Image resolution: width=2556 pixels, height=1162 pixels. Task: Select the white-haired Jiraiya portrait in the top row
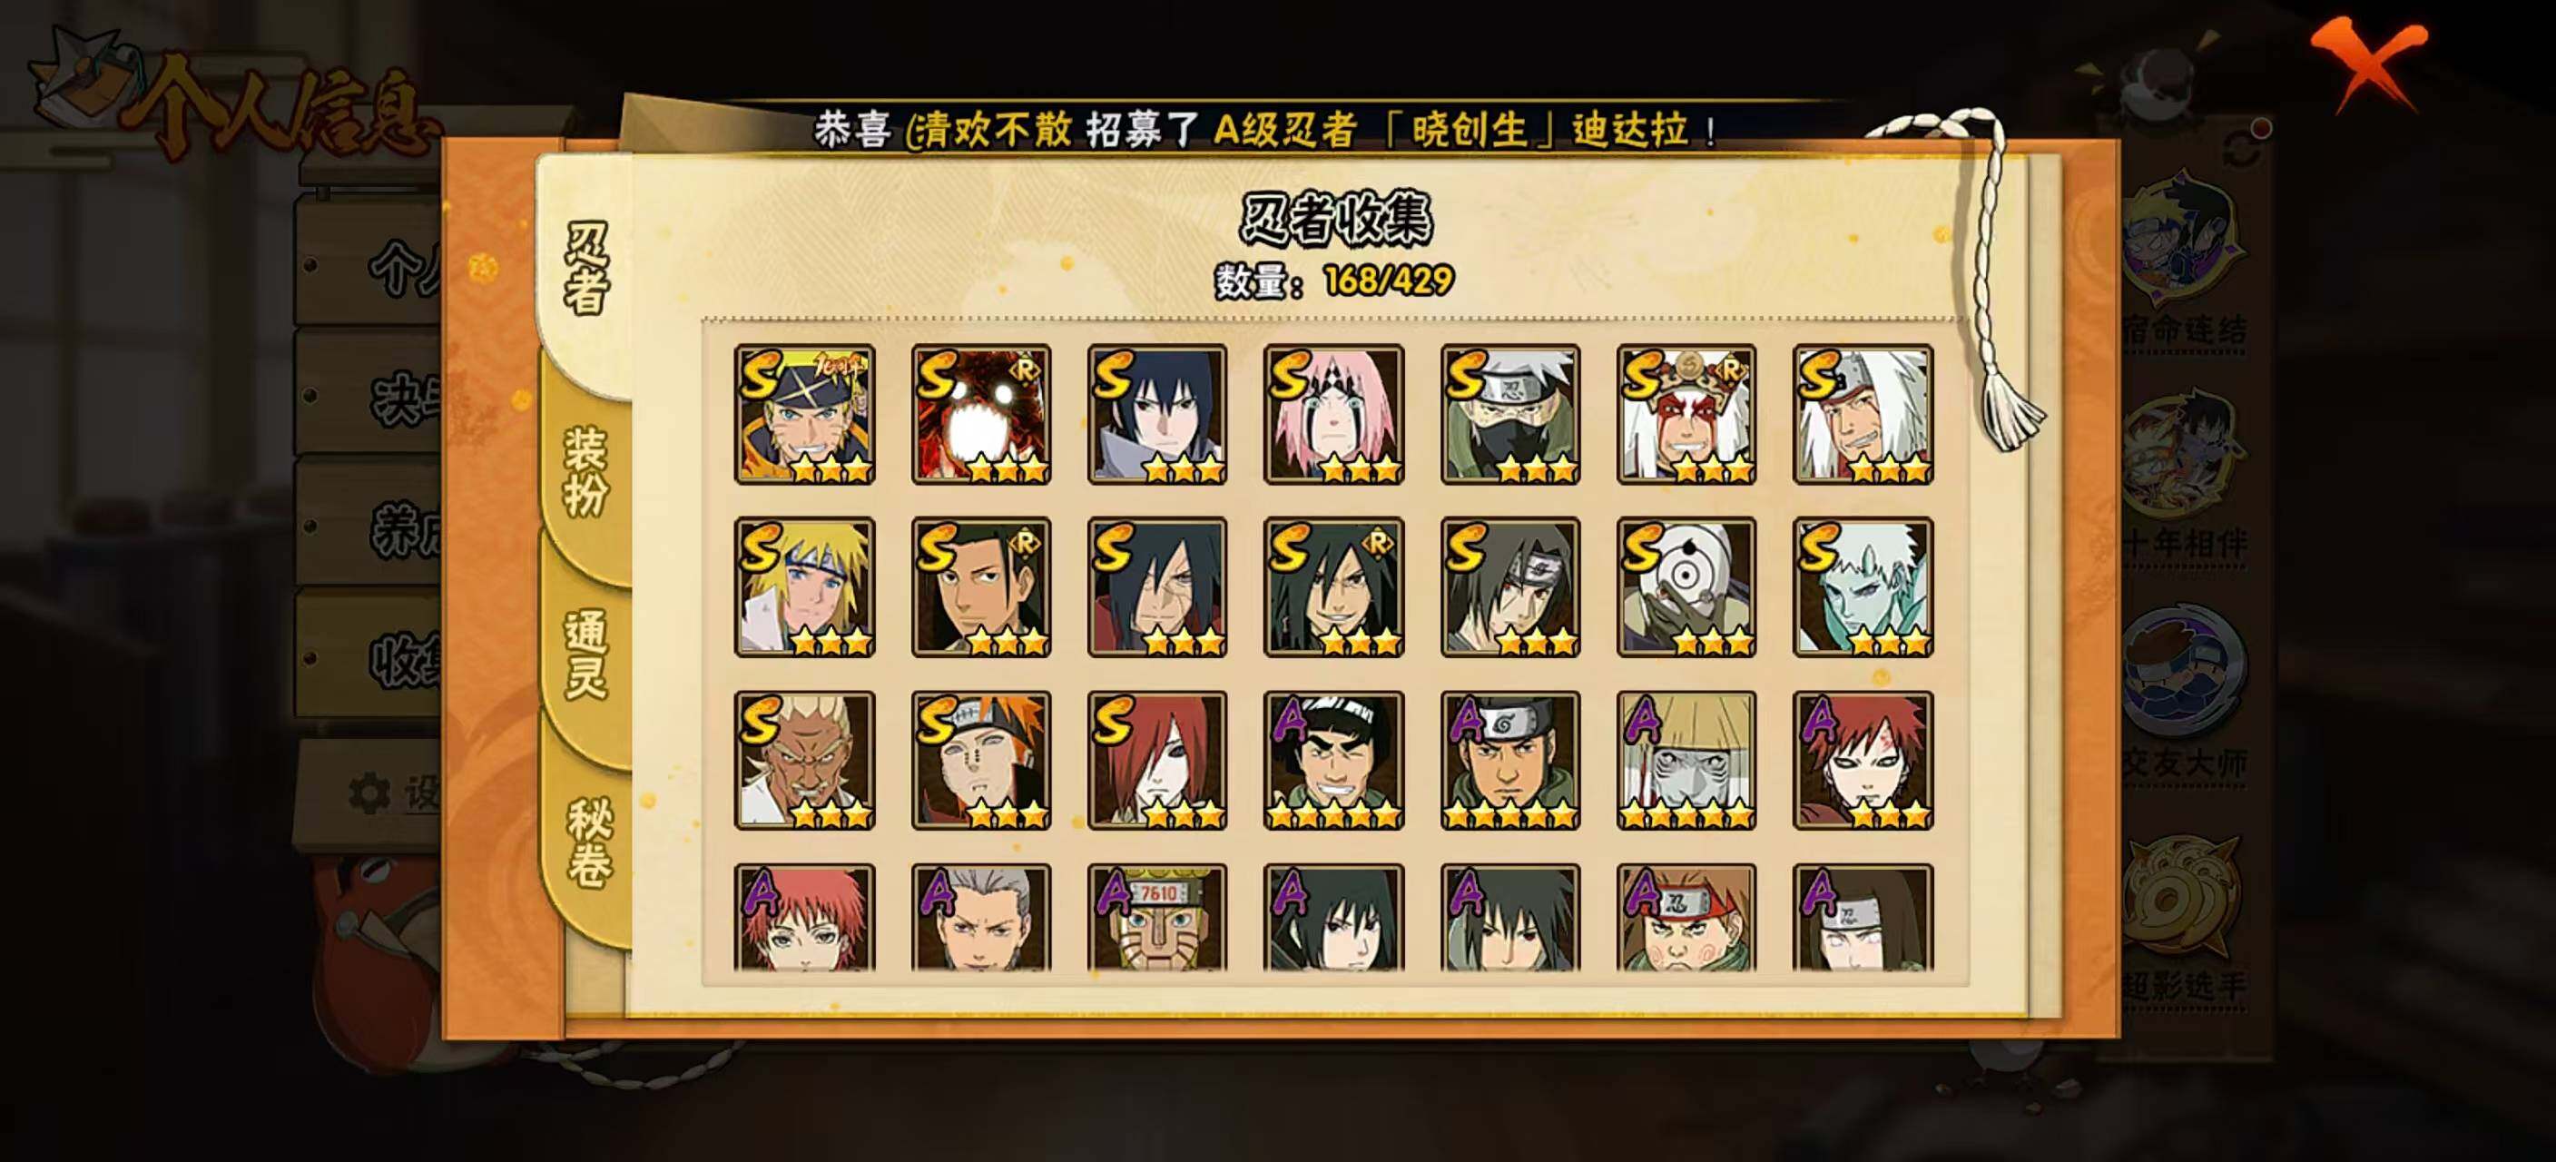(1863, 415)
